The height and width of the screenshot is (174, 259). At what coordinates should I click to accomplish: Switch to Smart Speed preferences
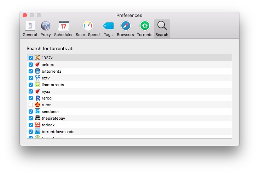pos(88,29)
